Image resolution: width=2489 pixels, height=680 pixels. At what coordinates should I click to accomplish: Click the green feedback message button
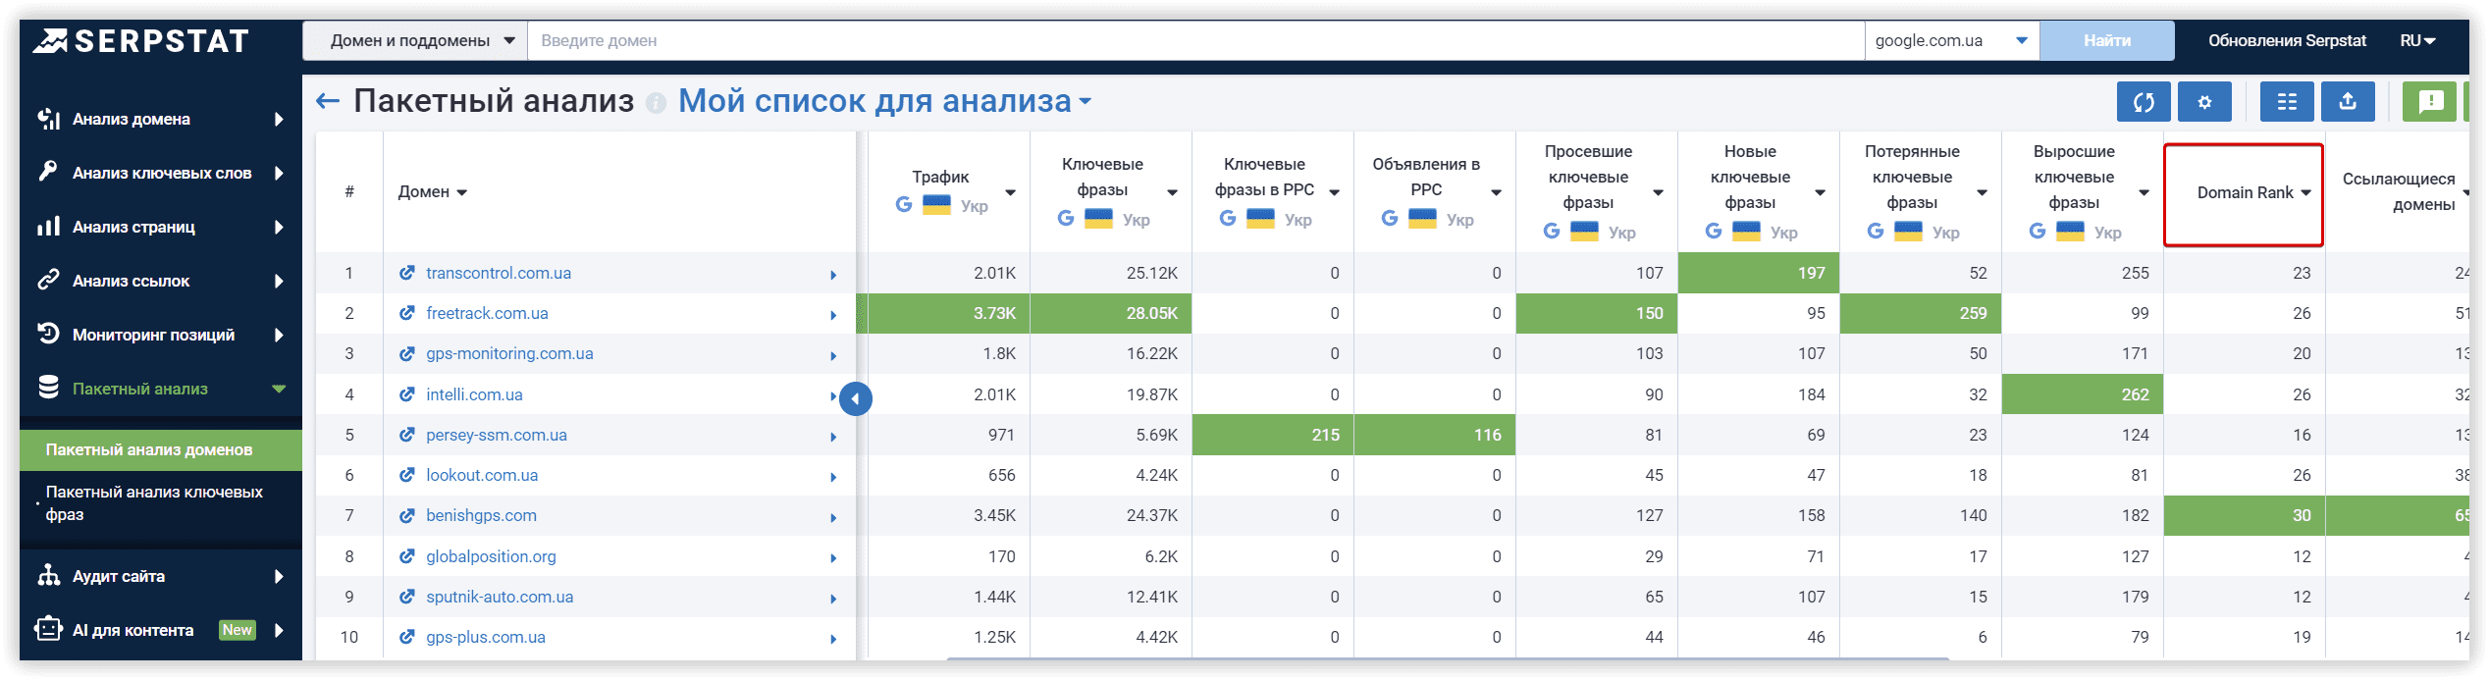2430,101
